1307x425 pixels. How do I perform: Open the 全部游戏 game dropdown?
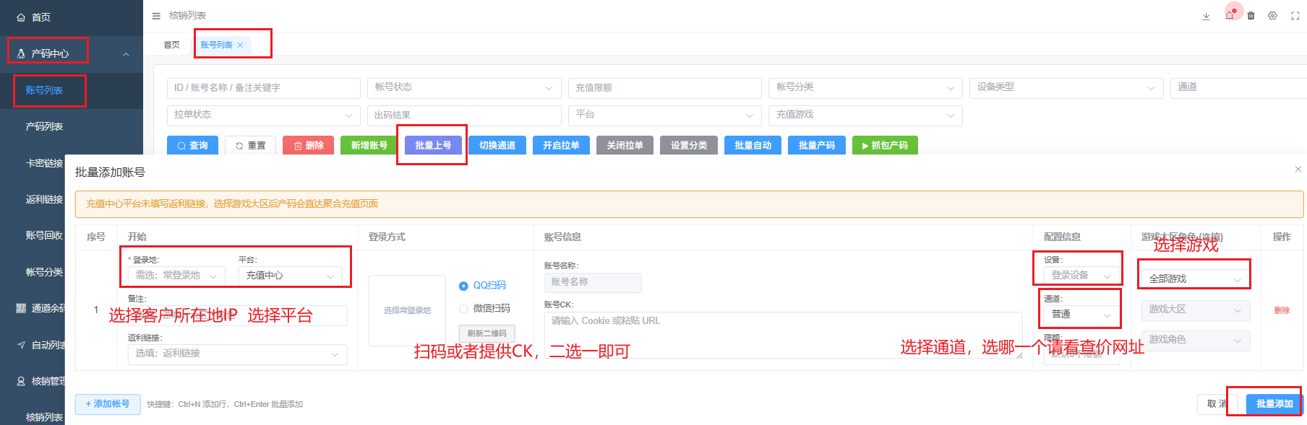click(1194, 279)
